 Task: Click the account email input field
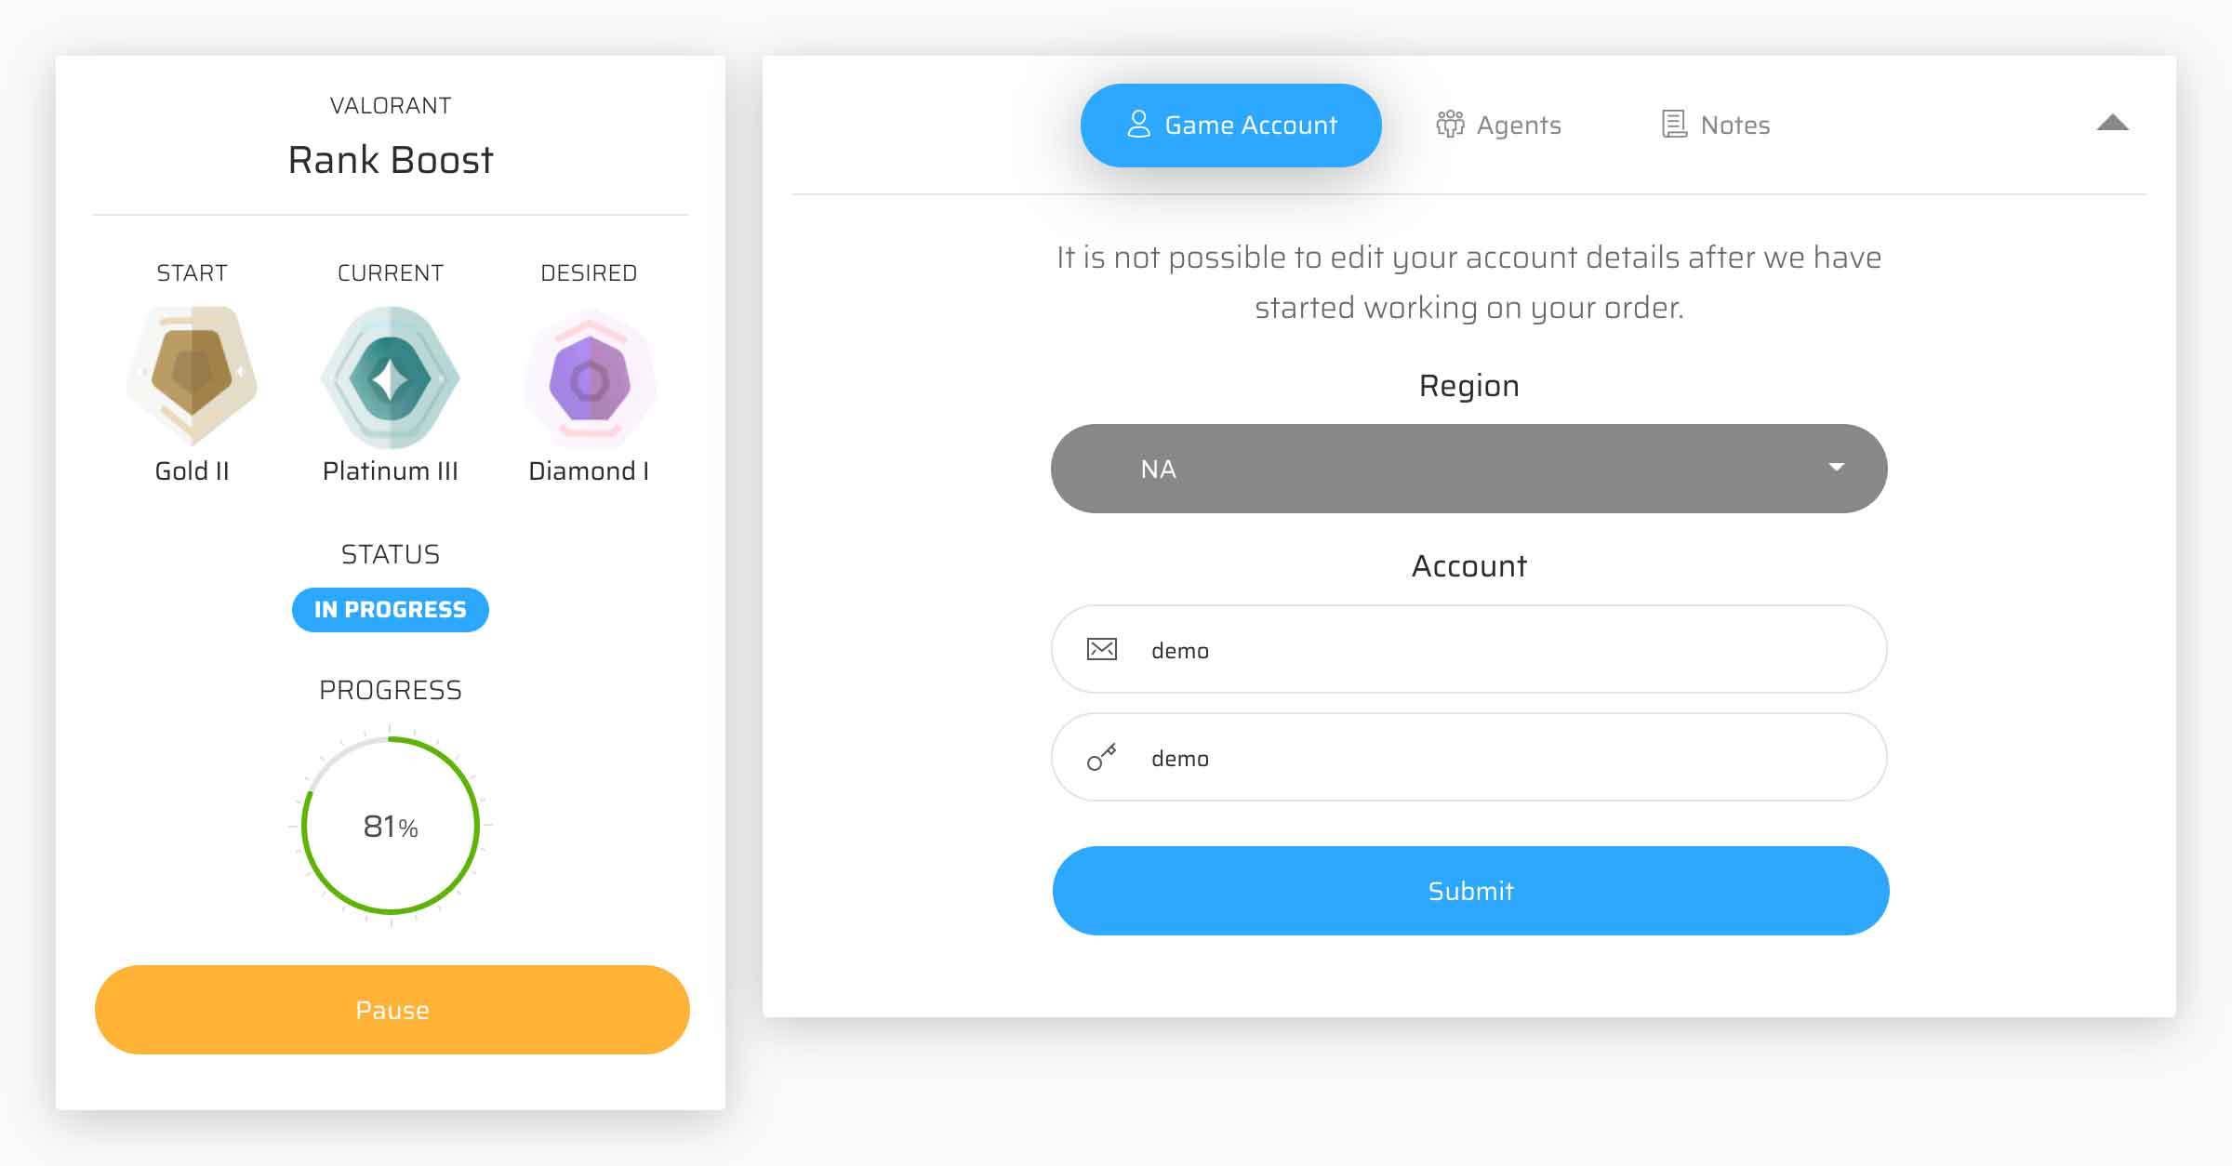coord(1472,649)
